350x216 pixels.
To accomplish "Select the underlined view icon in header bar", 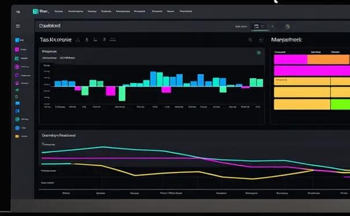I will click(x=256, y=26).
